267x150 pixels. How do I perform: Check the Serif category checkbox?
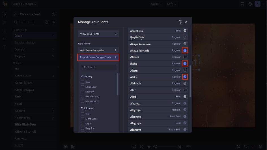point(83,82)
